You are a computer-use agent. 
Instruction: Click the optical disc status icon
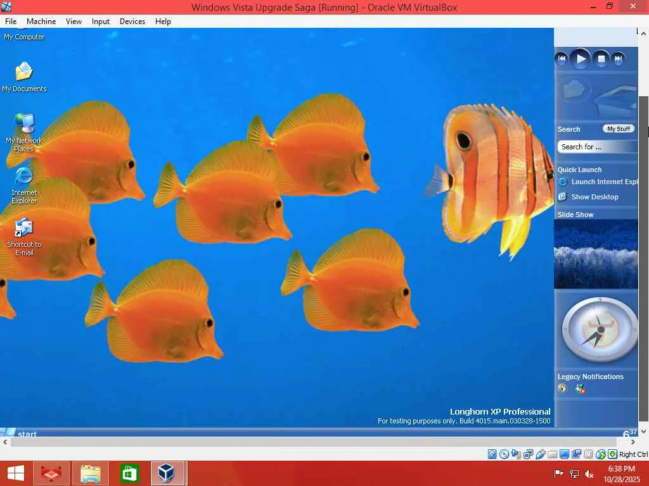(504, 454)
